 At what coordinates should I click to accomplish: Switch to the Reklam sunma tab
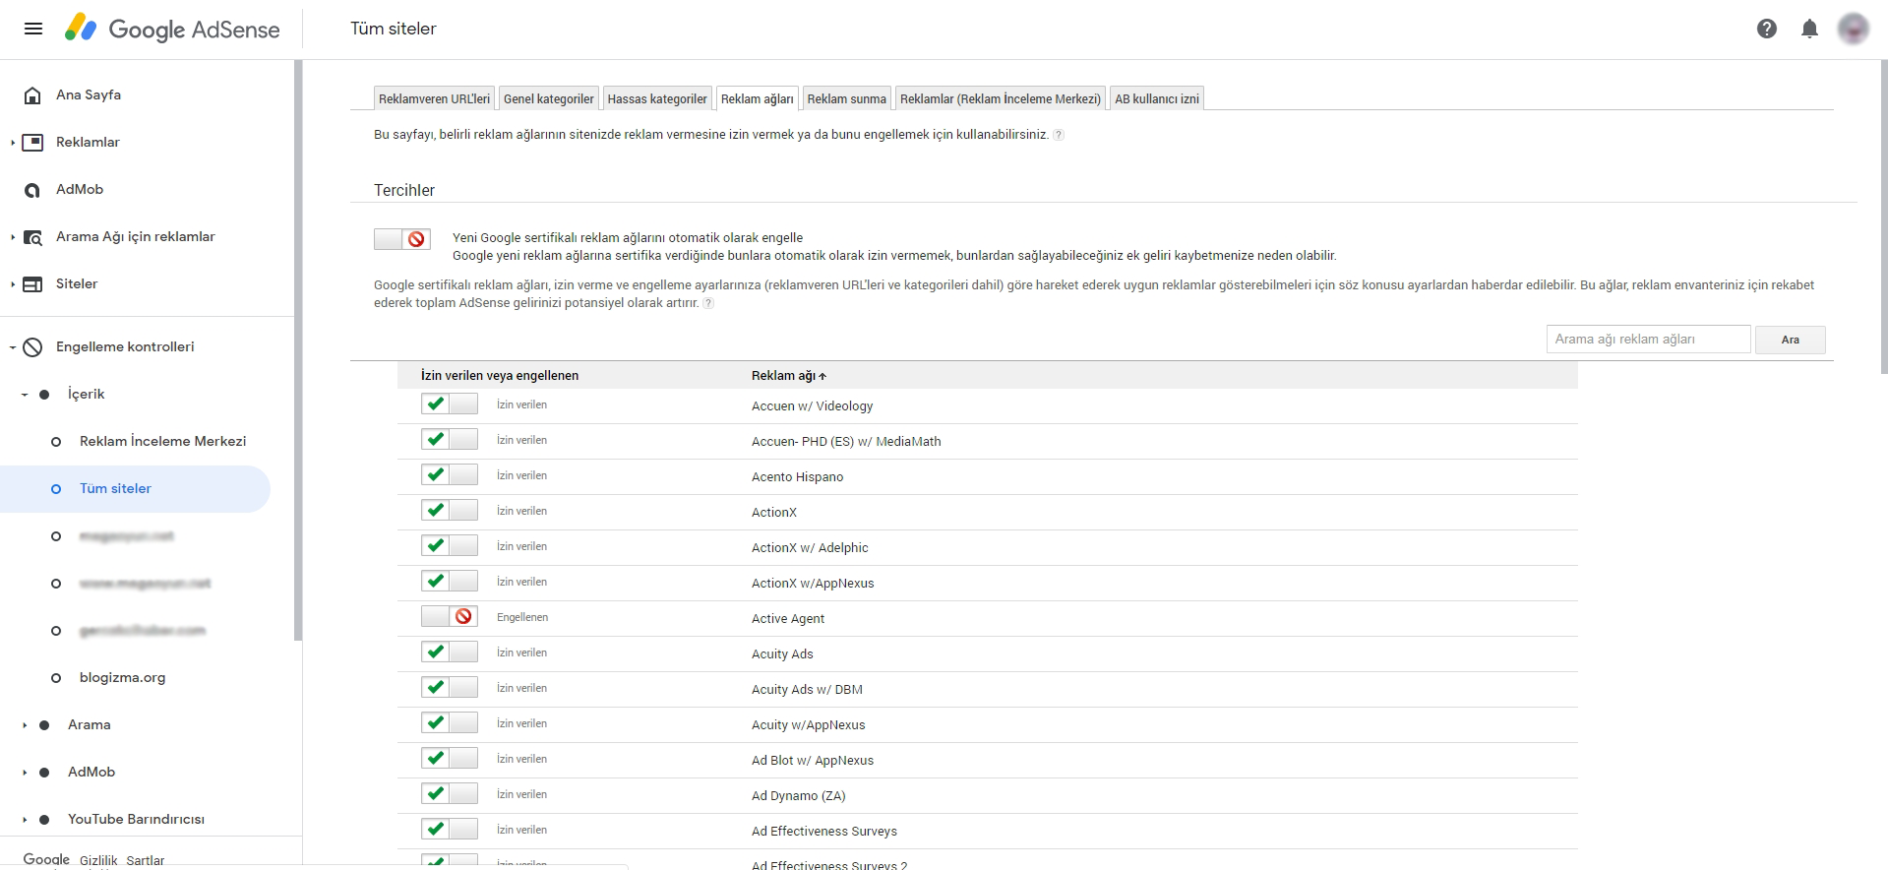(x=846, y=98)
